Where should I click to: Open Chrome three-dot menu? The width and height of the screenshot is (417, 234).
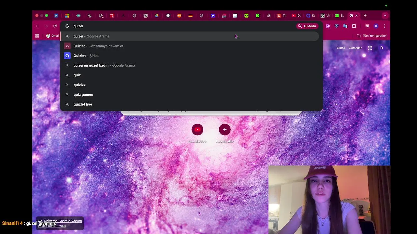point(385,26)
